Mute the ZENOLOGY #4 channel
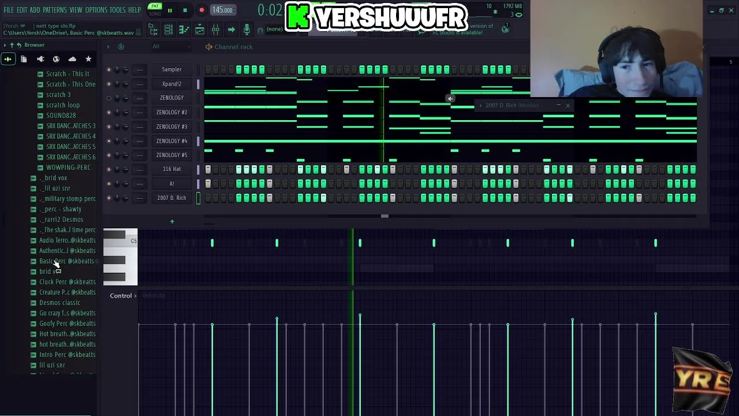This screenshot has height=416, width=739. point(109,140)
